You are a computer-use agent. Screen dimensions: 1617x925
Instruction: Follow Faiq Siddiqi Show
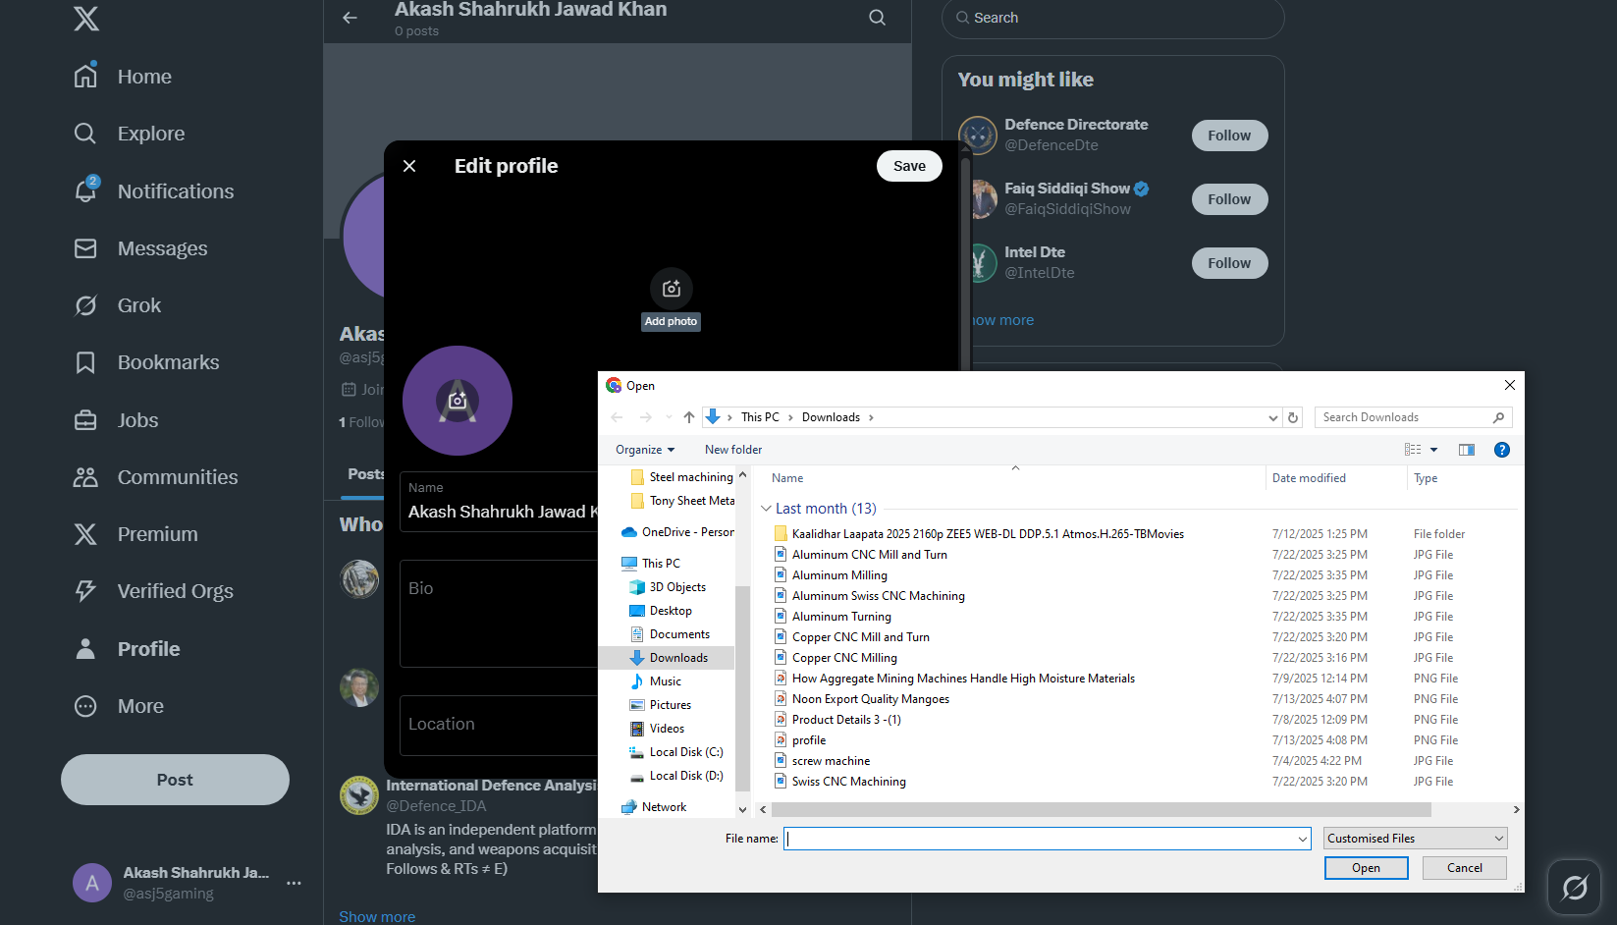1229,199
